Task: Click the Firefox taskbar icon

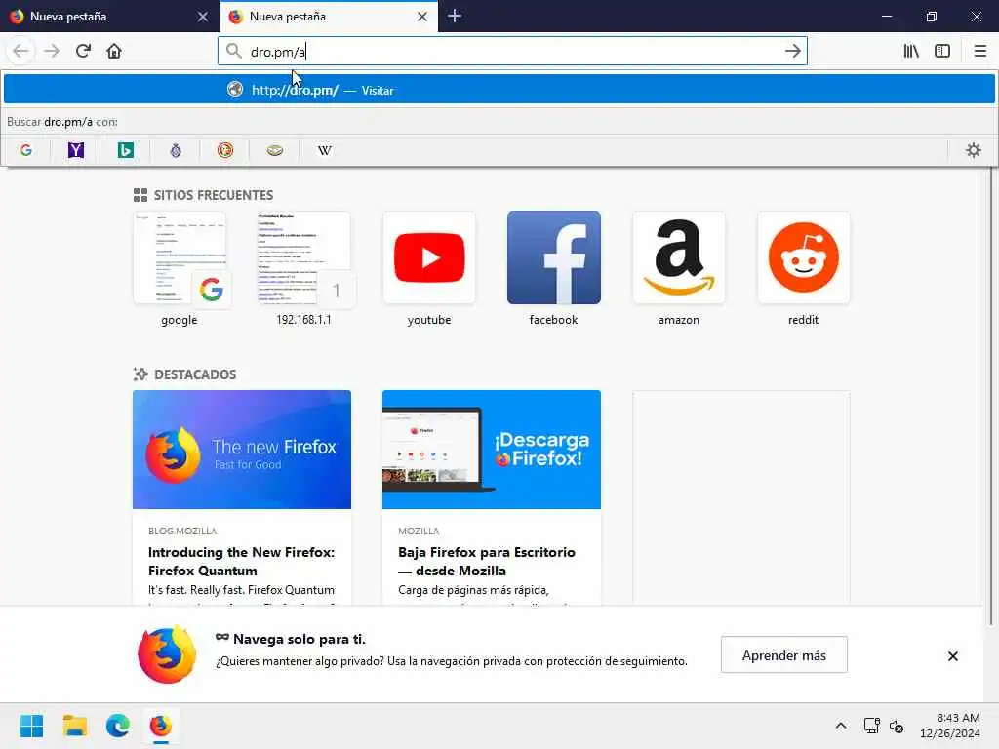Action: point(161,726)
